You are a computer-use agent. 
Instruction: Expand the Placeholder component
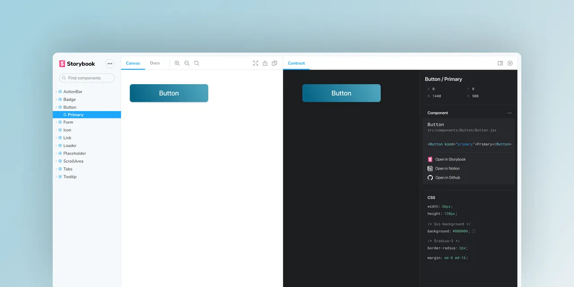click(x=56, y=154)
